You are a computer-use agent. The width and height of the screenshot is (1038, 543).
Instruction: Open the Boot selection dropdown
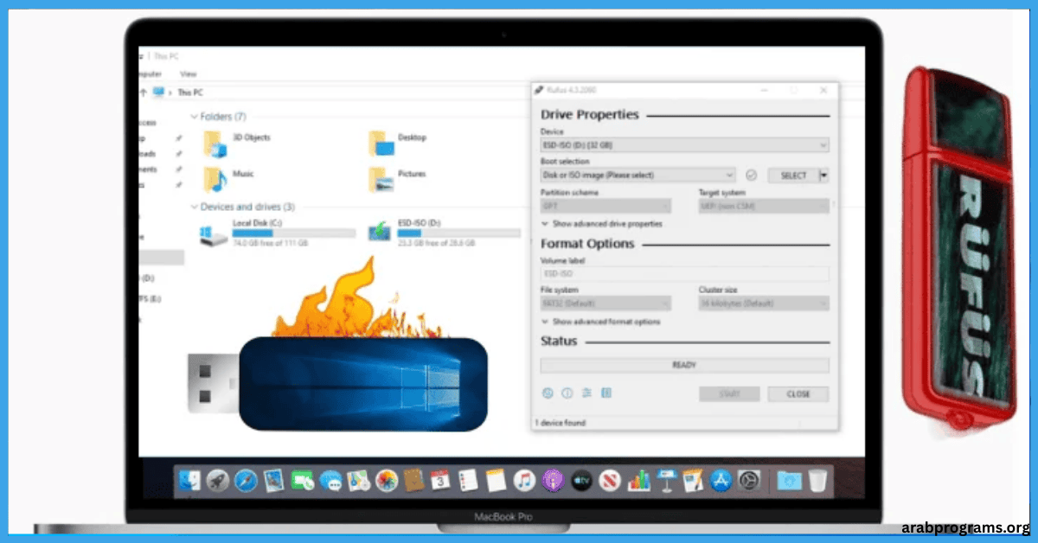pos(638,175)
